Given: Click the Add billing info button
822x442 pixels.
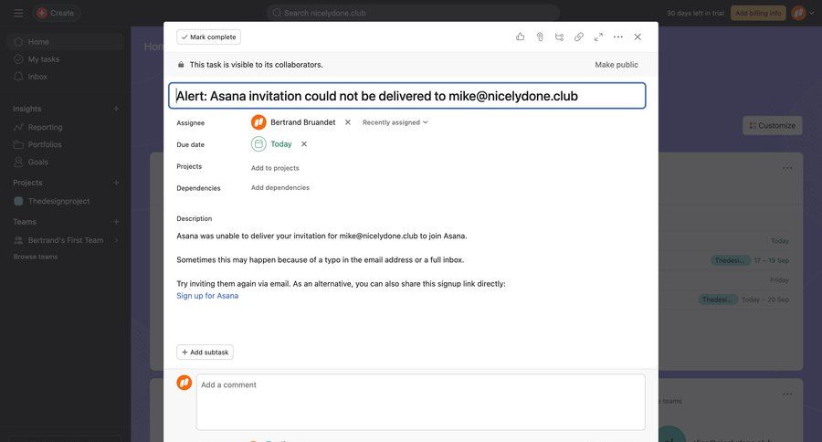Looking at the screenshot, I should 758,13.
